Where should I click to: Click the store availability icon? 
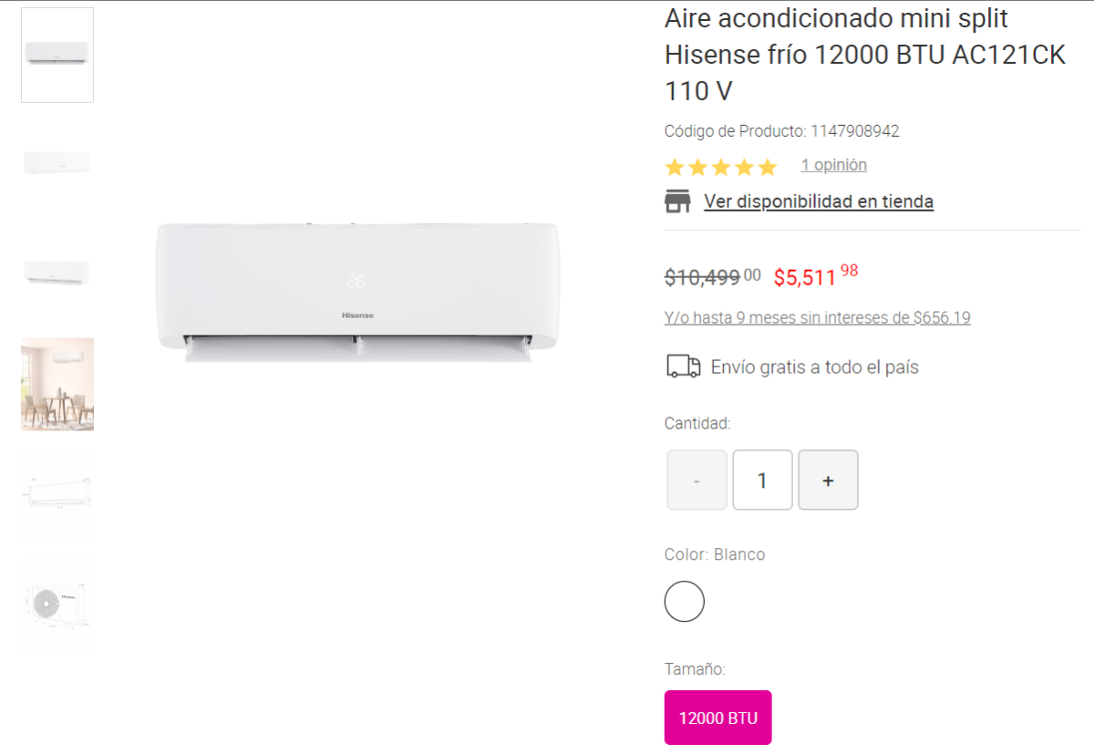pos(677,201)
